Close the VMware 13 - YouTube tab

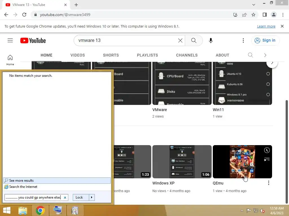[65, 5]
